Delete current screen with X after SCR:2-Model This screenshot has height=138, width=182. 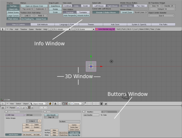coord(70,29)
